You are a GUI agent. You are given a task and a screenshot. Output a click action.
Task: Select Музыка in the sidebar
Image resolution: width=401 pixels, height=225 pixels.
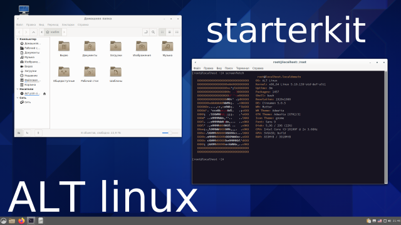click(x=27, y=57)
